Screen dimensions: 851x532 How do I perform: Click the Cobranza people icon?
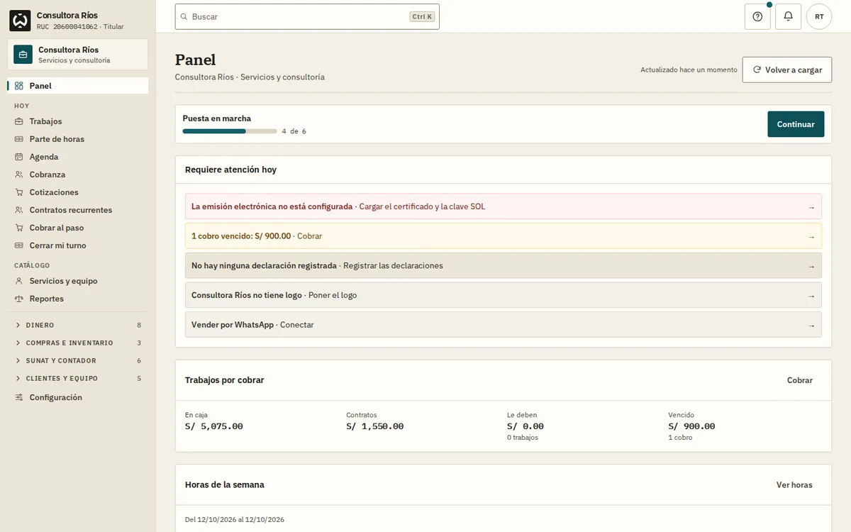(19, 174)
